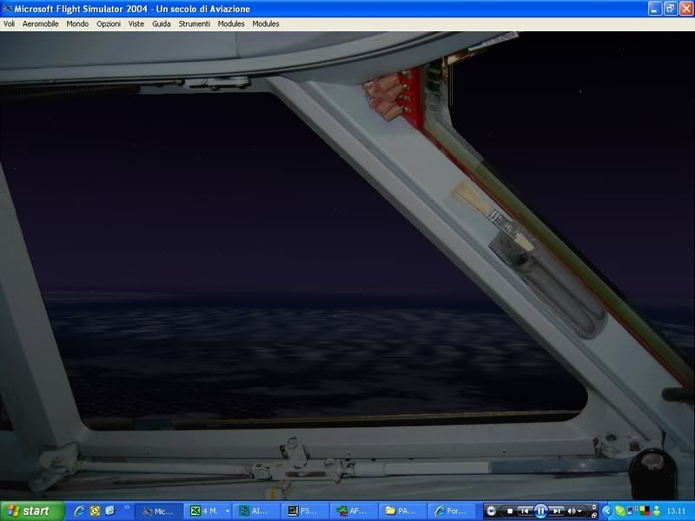Viewport: 695px width, 521px height.
Task: Open the Voli menu
Action: coord(10,24)
